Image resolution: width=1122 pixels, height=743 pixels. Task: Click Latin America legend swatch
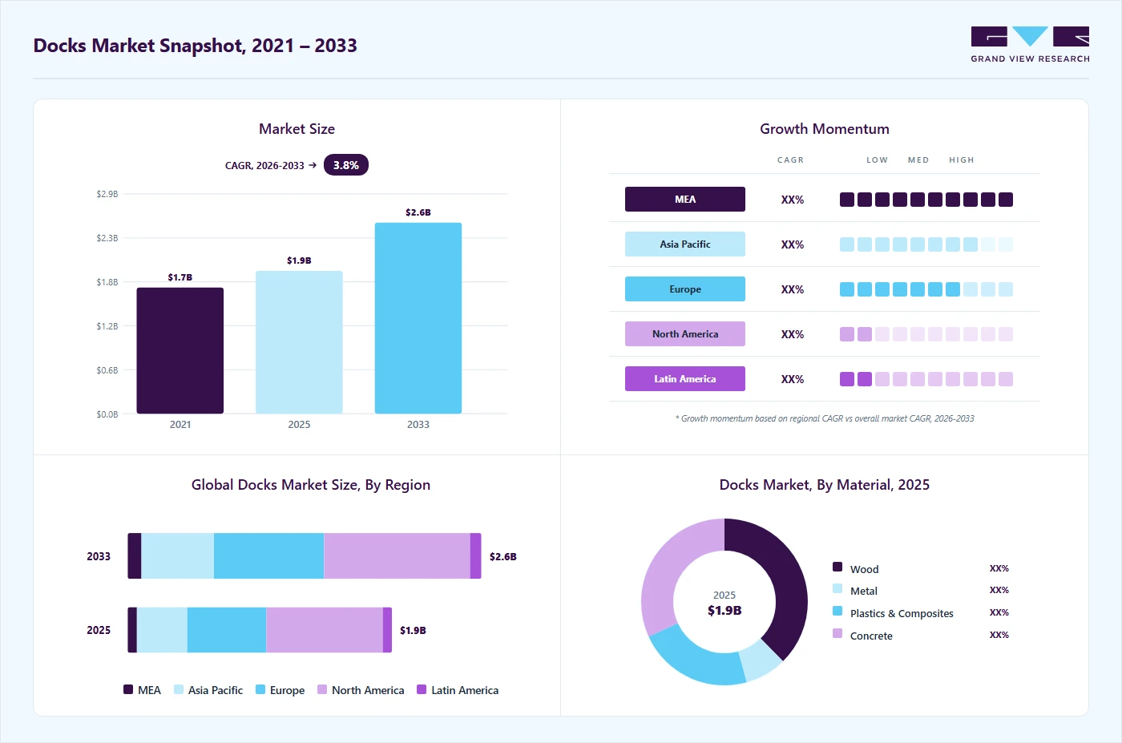tap(422, 689)
